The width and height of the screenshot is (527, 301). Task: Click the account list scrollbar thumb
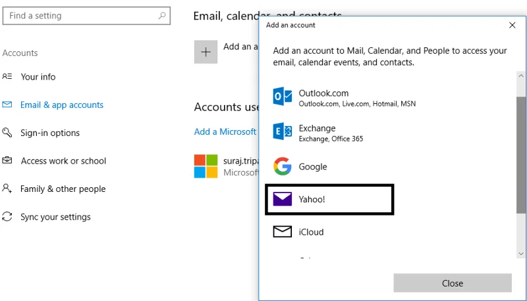point(521,155)
